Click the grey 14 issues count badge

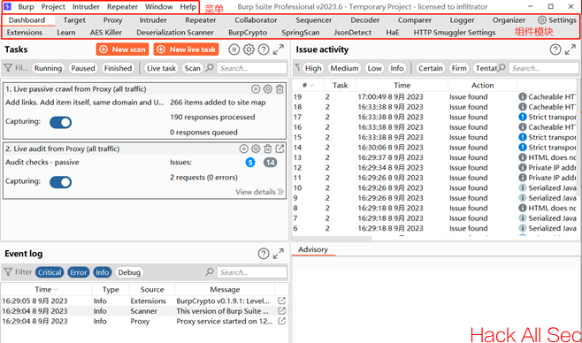(x=271, y=163)
